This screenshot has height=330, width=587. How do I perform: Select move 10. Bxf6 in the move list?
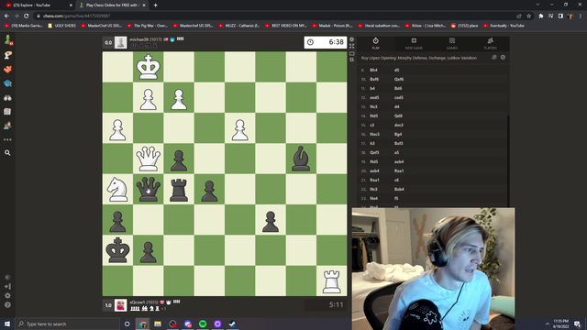point(374,80)
